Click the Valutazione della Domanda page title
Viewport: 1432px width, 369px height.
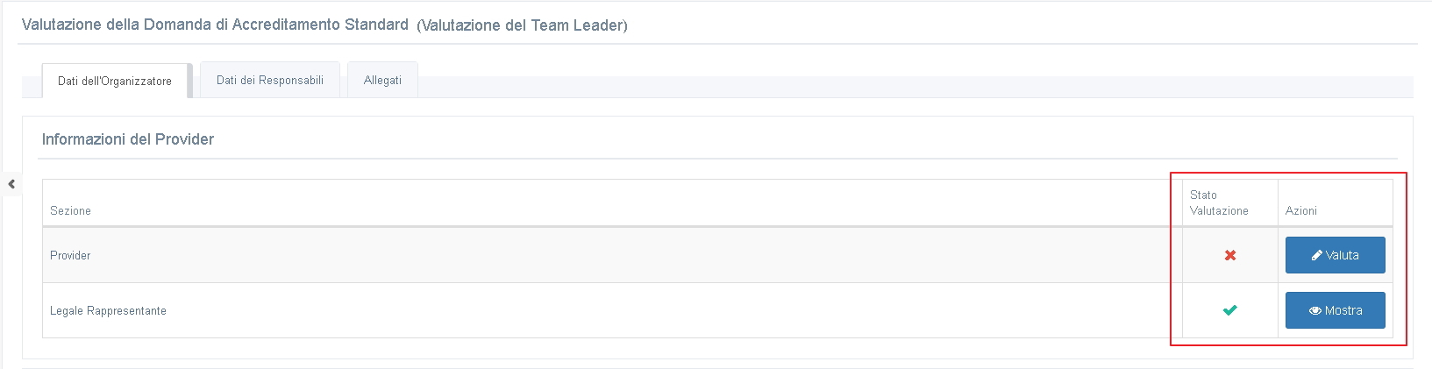point(215,25)
